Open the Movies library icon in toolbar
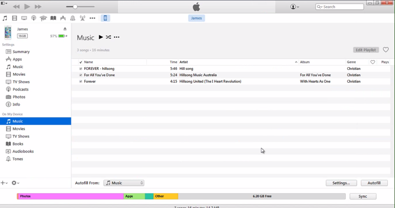 (14, 18)
